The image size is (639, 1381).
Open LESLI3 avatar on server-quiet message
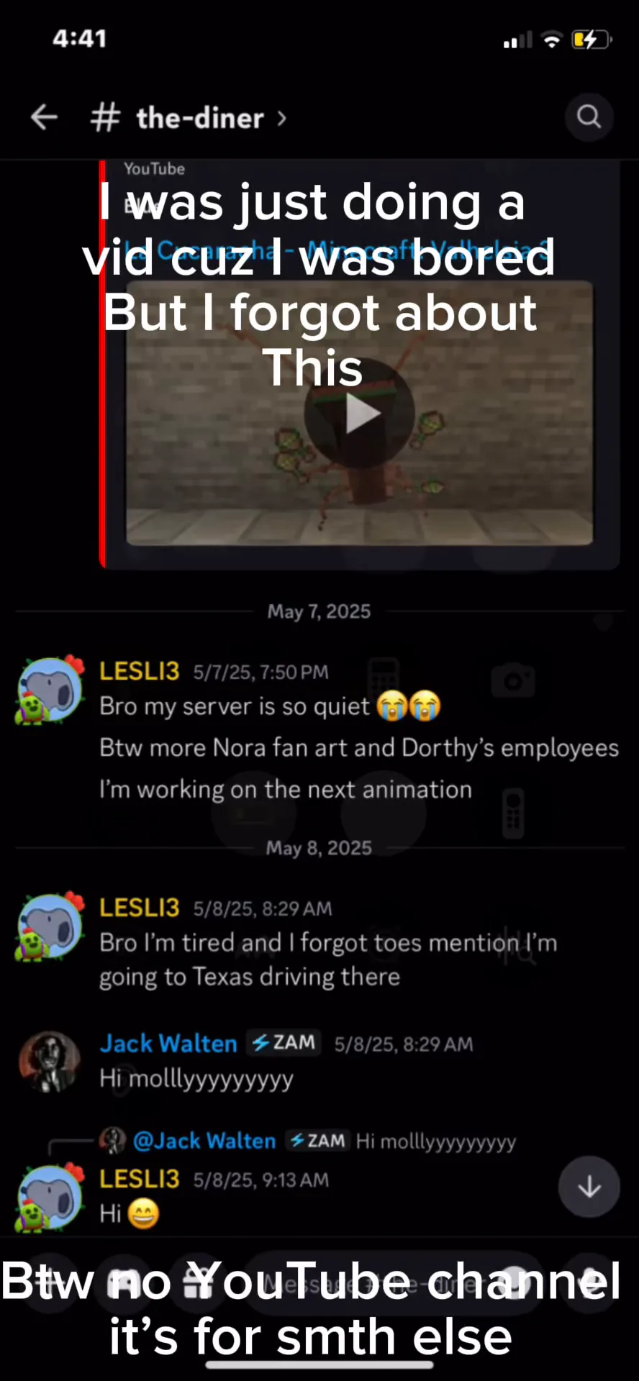pos(50,690)
